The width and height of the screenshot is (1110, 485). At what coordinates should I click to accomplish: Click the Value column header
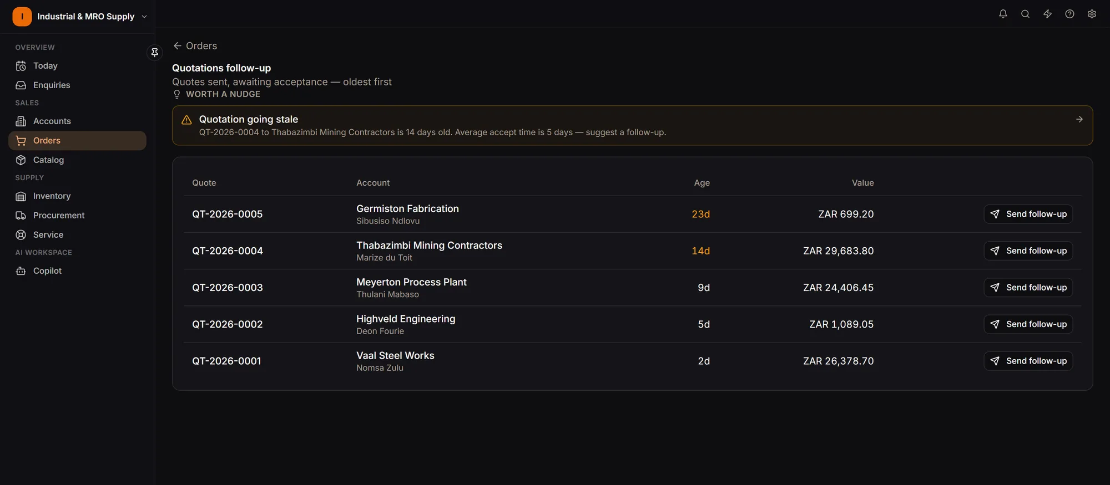862,183
